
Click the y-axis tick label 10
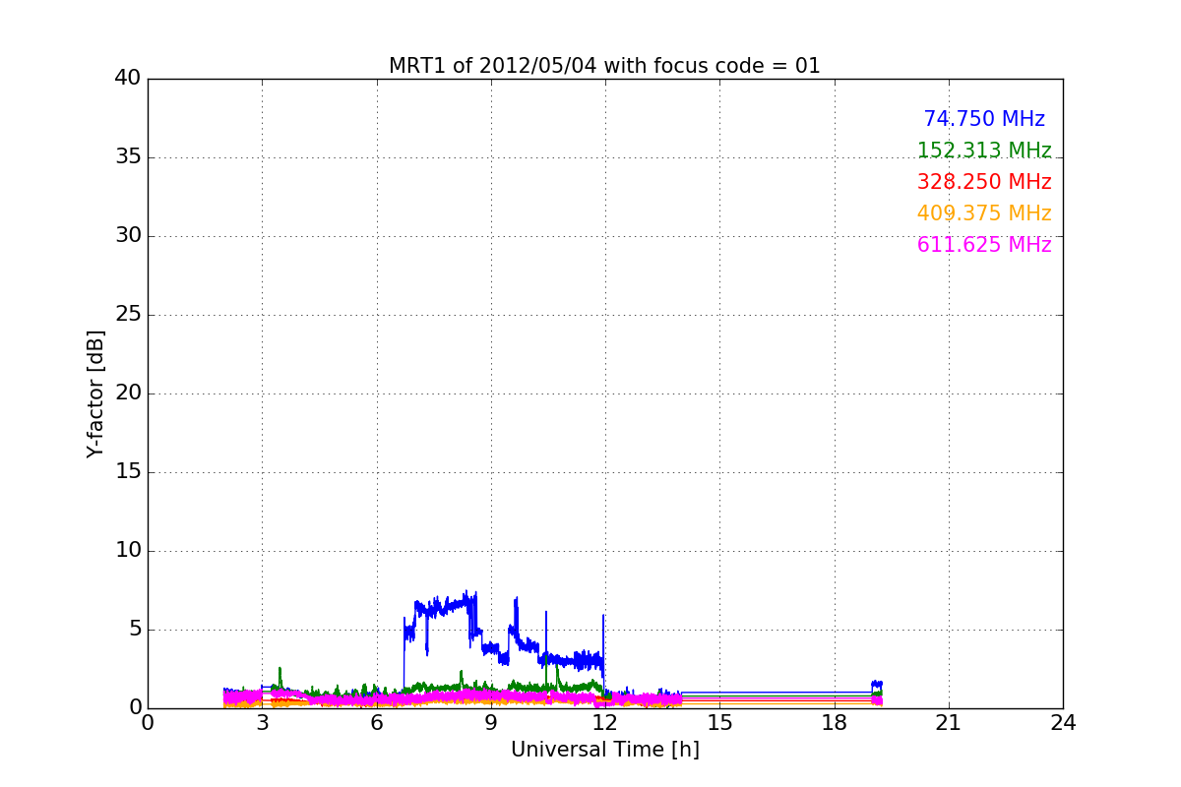tap(128, 551)
